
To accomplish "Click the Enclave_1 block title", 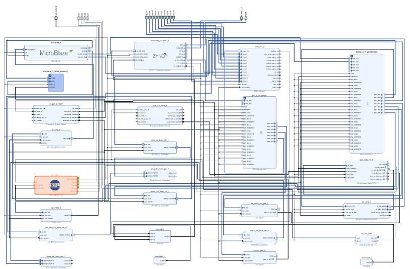I will (x=56, y=42).
